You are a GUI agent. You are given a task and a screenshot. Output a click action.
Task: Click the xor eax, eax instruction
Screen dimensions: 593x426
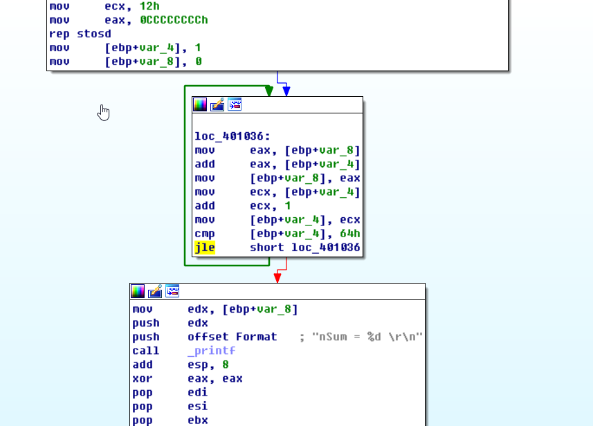point(187,378)
